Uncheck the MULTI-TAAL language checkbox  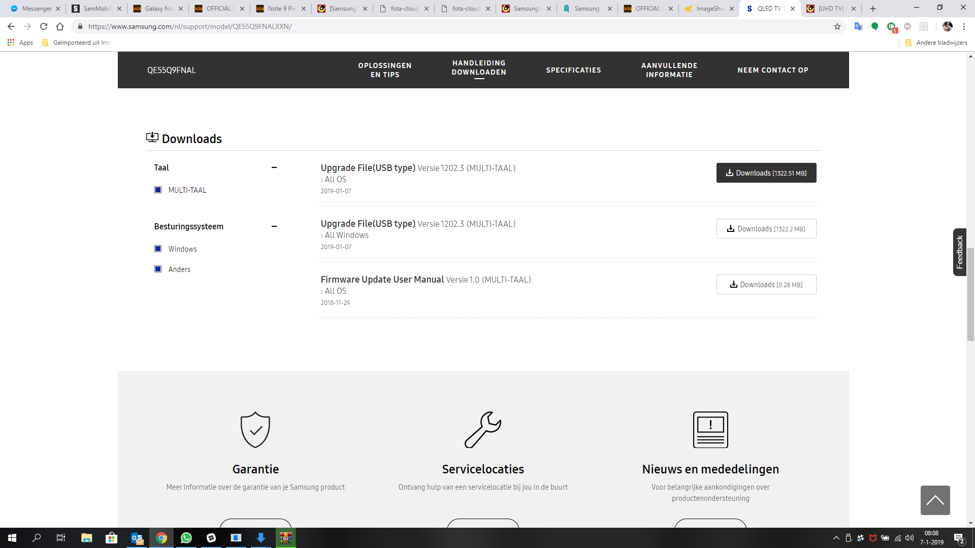pos(158,190)
